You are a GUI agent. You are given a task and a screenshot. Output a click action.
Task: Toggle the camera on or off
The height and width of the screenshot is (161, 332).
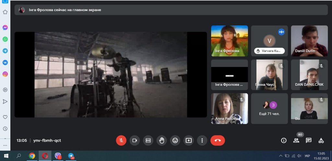135,140
